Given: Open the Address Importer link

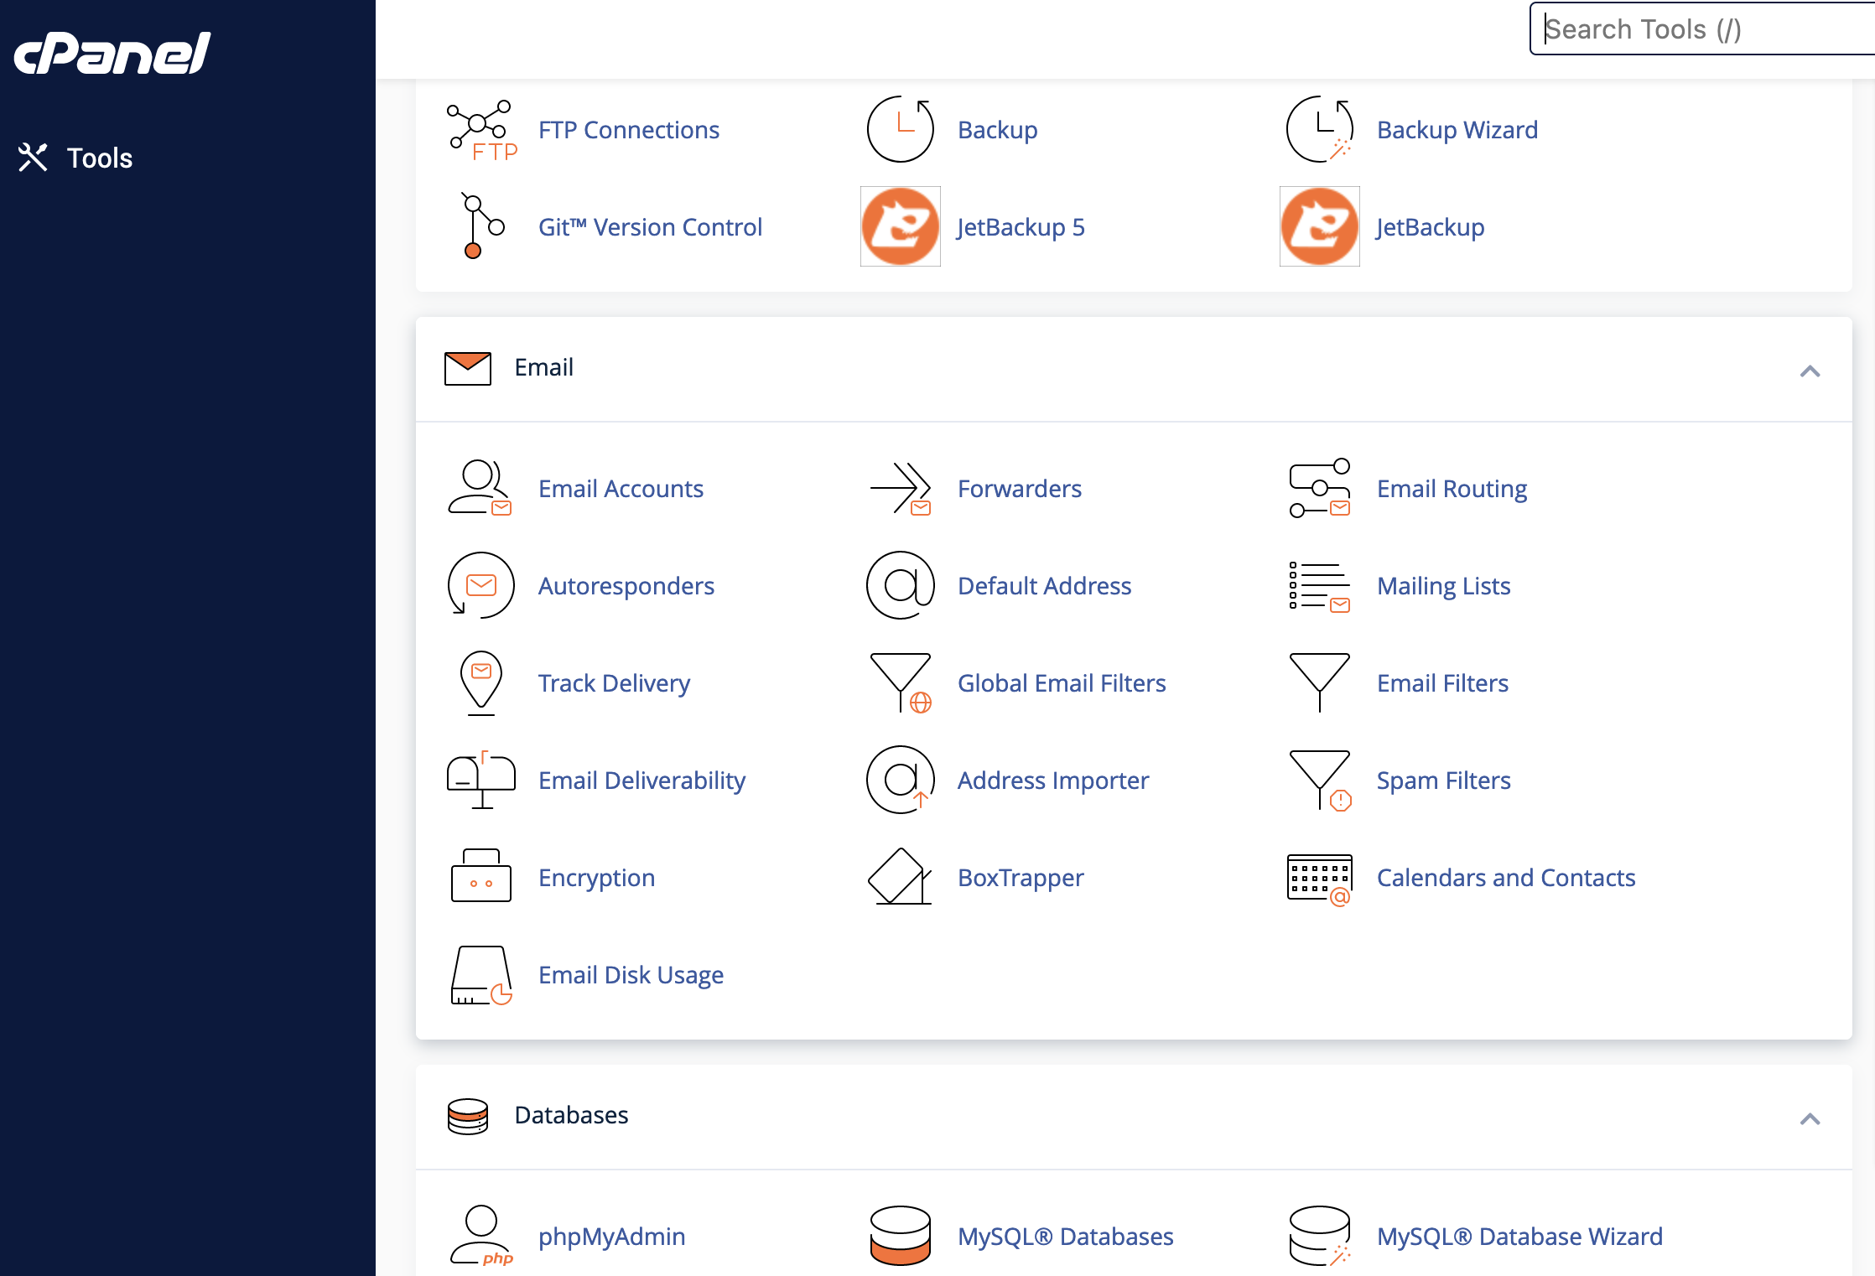Looking at the screenshot, I should point(1053,781).
